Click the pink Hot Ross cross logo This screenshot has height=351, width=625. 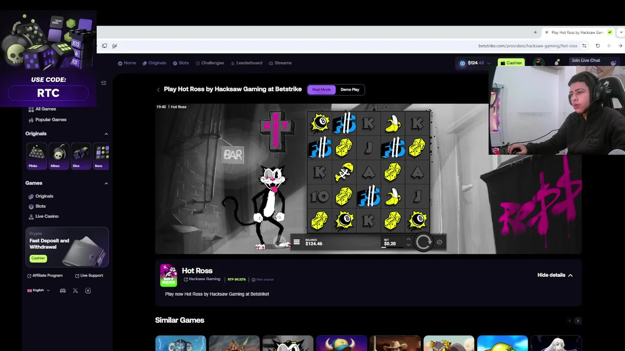(276, 131)
